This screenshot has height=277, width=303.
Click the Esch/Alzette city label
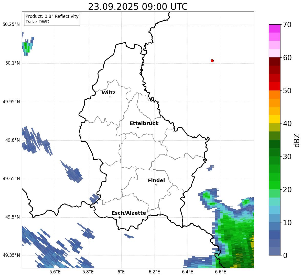coord(129,213)
